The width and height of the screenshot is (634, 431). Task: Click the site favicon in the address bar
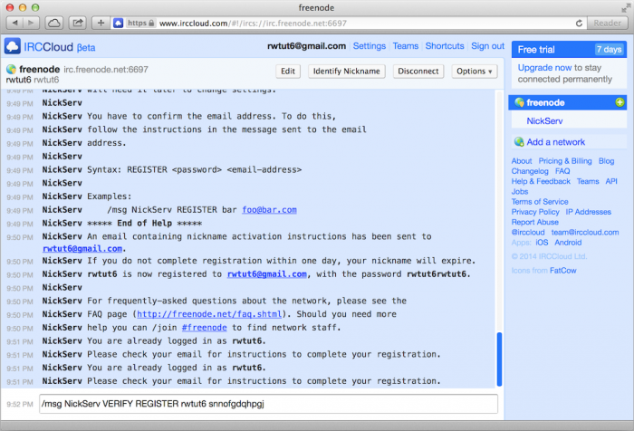coord(118,23)
